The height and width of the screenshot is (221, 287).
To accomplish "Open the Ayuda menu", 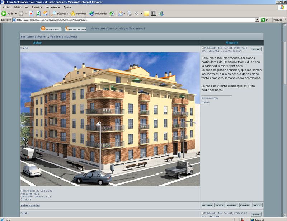I will tap(67, 7).
